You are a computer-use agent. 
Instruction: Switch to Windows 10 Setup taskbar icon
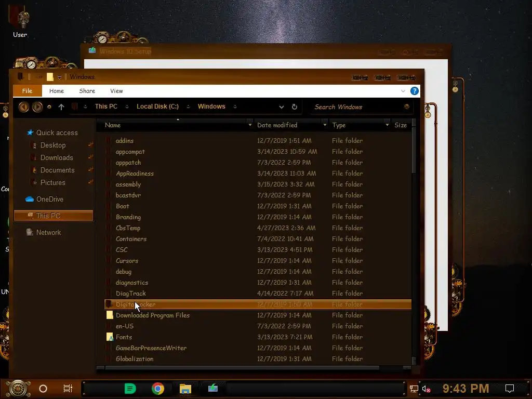[x=212, y=388]
